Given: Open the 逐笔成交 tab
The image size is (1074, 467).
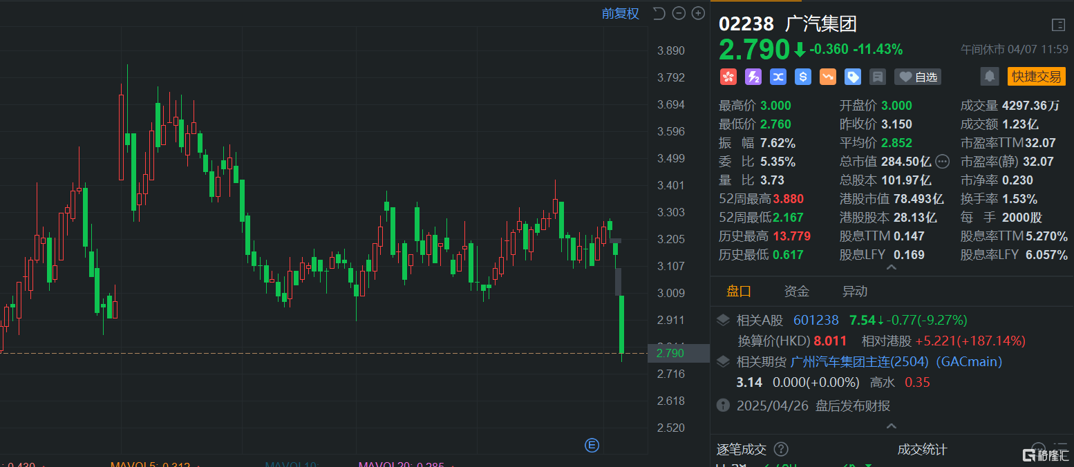Looking at the screenshot, I should (742, 450).
